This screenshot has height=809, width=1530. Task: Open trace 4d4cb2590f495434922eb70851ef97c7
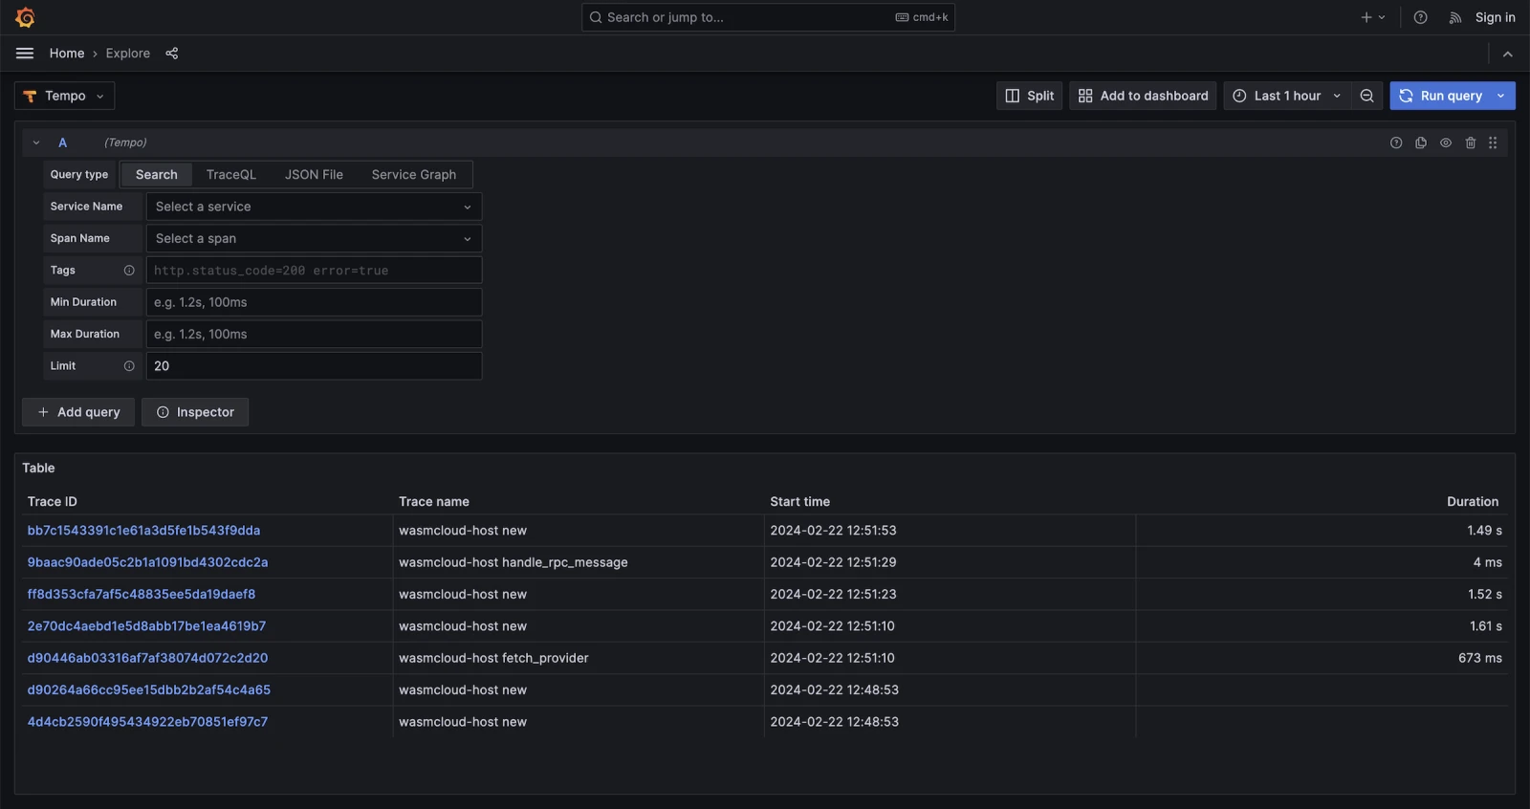coord(147,722)
